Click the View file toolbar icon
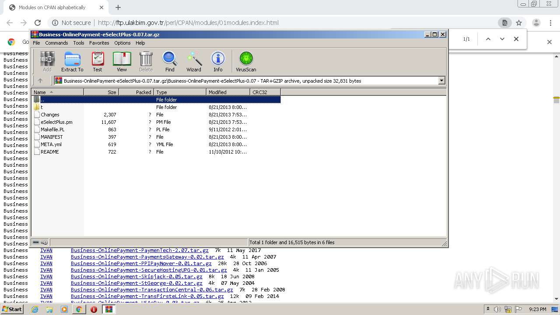Image resolution: width=560 pixels, height=315 pixels. coord(122,61)
